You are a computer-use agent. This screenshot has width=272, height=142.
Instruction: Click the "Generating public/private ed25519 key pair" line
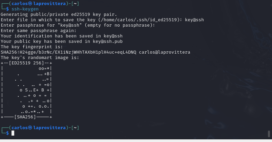pyautogui.click(x=59, y=15)
